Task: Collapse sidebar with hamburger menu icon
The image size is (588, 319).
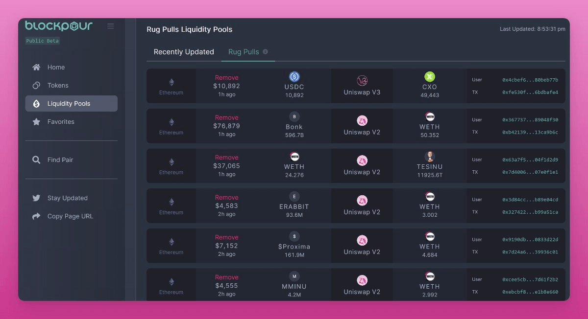Action: (x=111, y=26)
